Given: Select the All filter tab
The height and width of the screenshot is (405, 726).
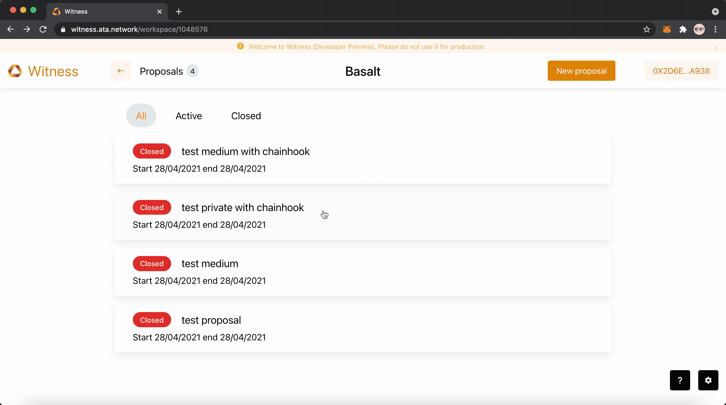Looking at the screenshot, I should coord(141,116).
